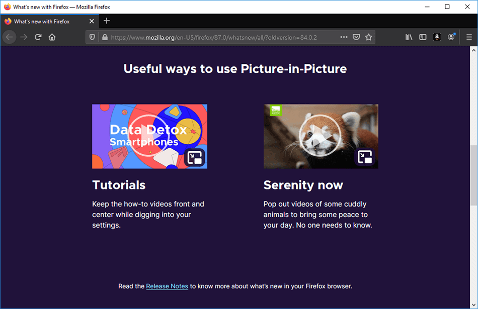This screenshot has height=309, width=478.
Task: Click the Amazon extension icon
Action: coord(437,37)
